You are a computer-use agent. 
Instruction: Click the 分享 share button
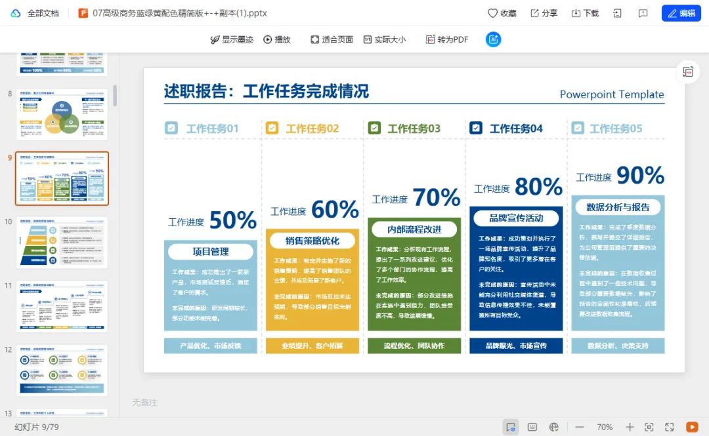click(544, 13)
